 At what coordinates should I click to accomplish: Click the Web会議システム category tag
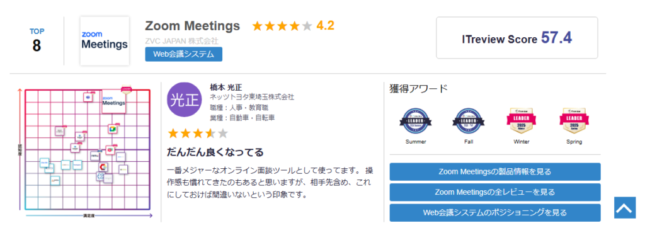(x=183, y=54)
